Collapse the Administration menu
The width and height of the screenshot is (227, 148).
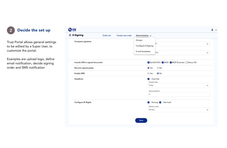143,36
